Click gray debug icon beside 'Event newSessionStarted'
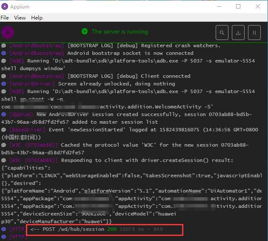Image resolution: width=268 pixels, height=241 pixels. click(3, 130)
